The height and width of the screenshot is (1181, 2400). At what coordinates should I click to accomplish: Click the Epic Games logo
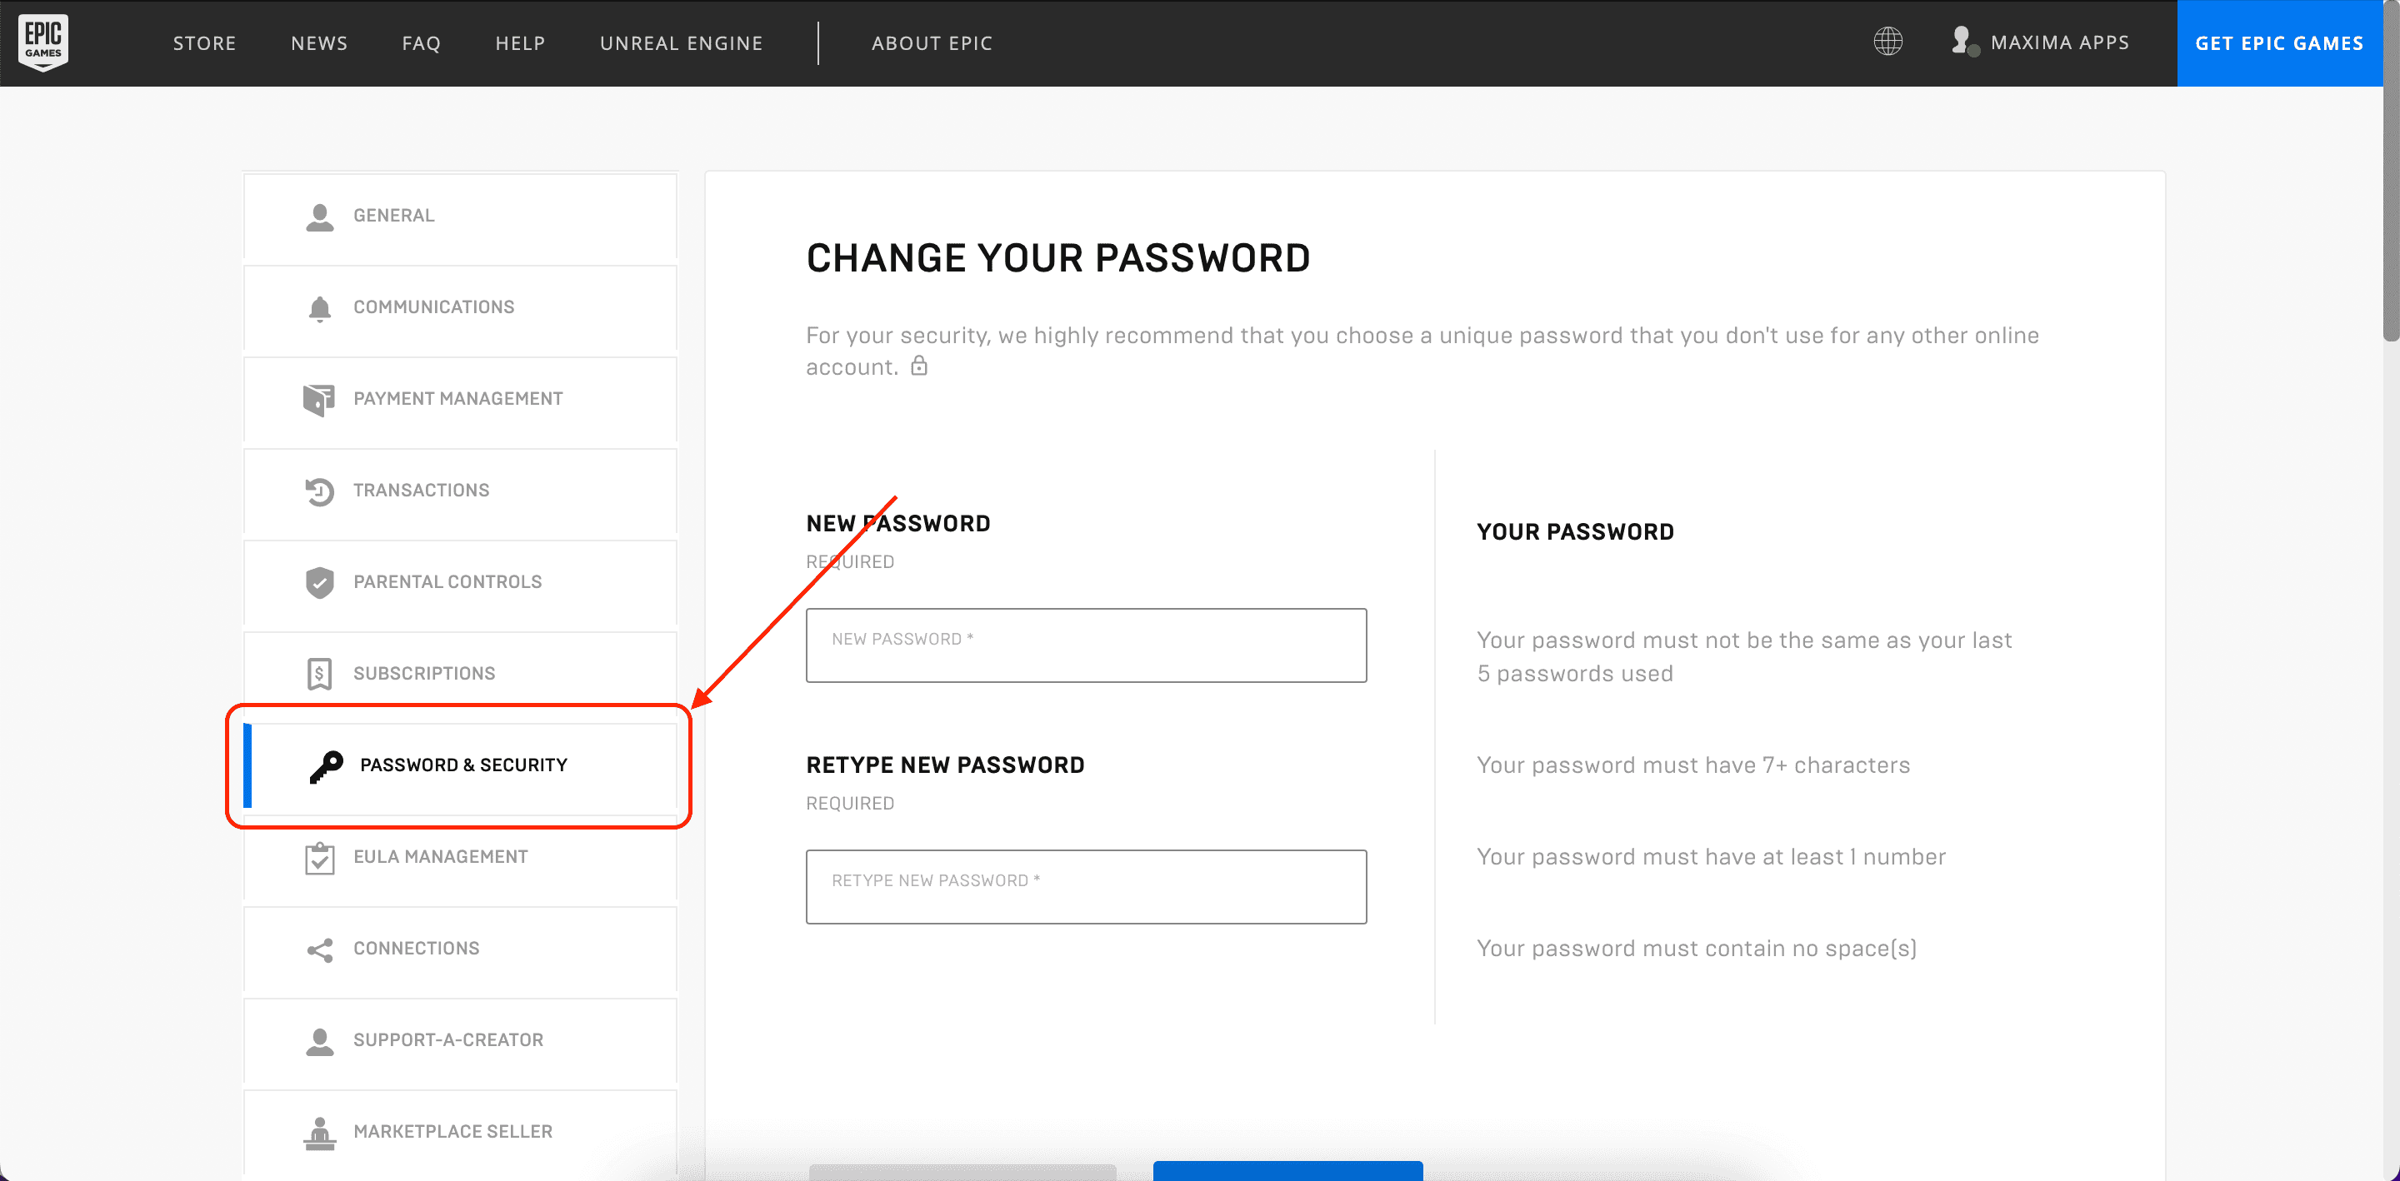click(42, 42)
